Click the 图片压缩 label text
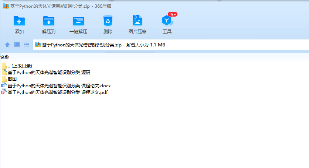 [137, 32]
